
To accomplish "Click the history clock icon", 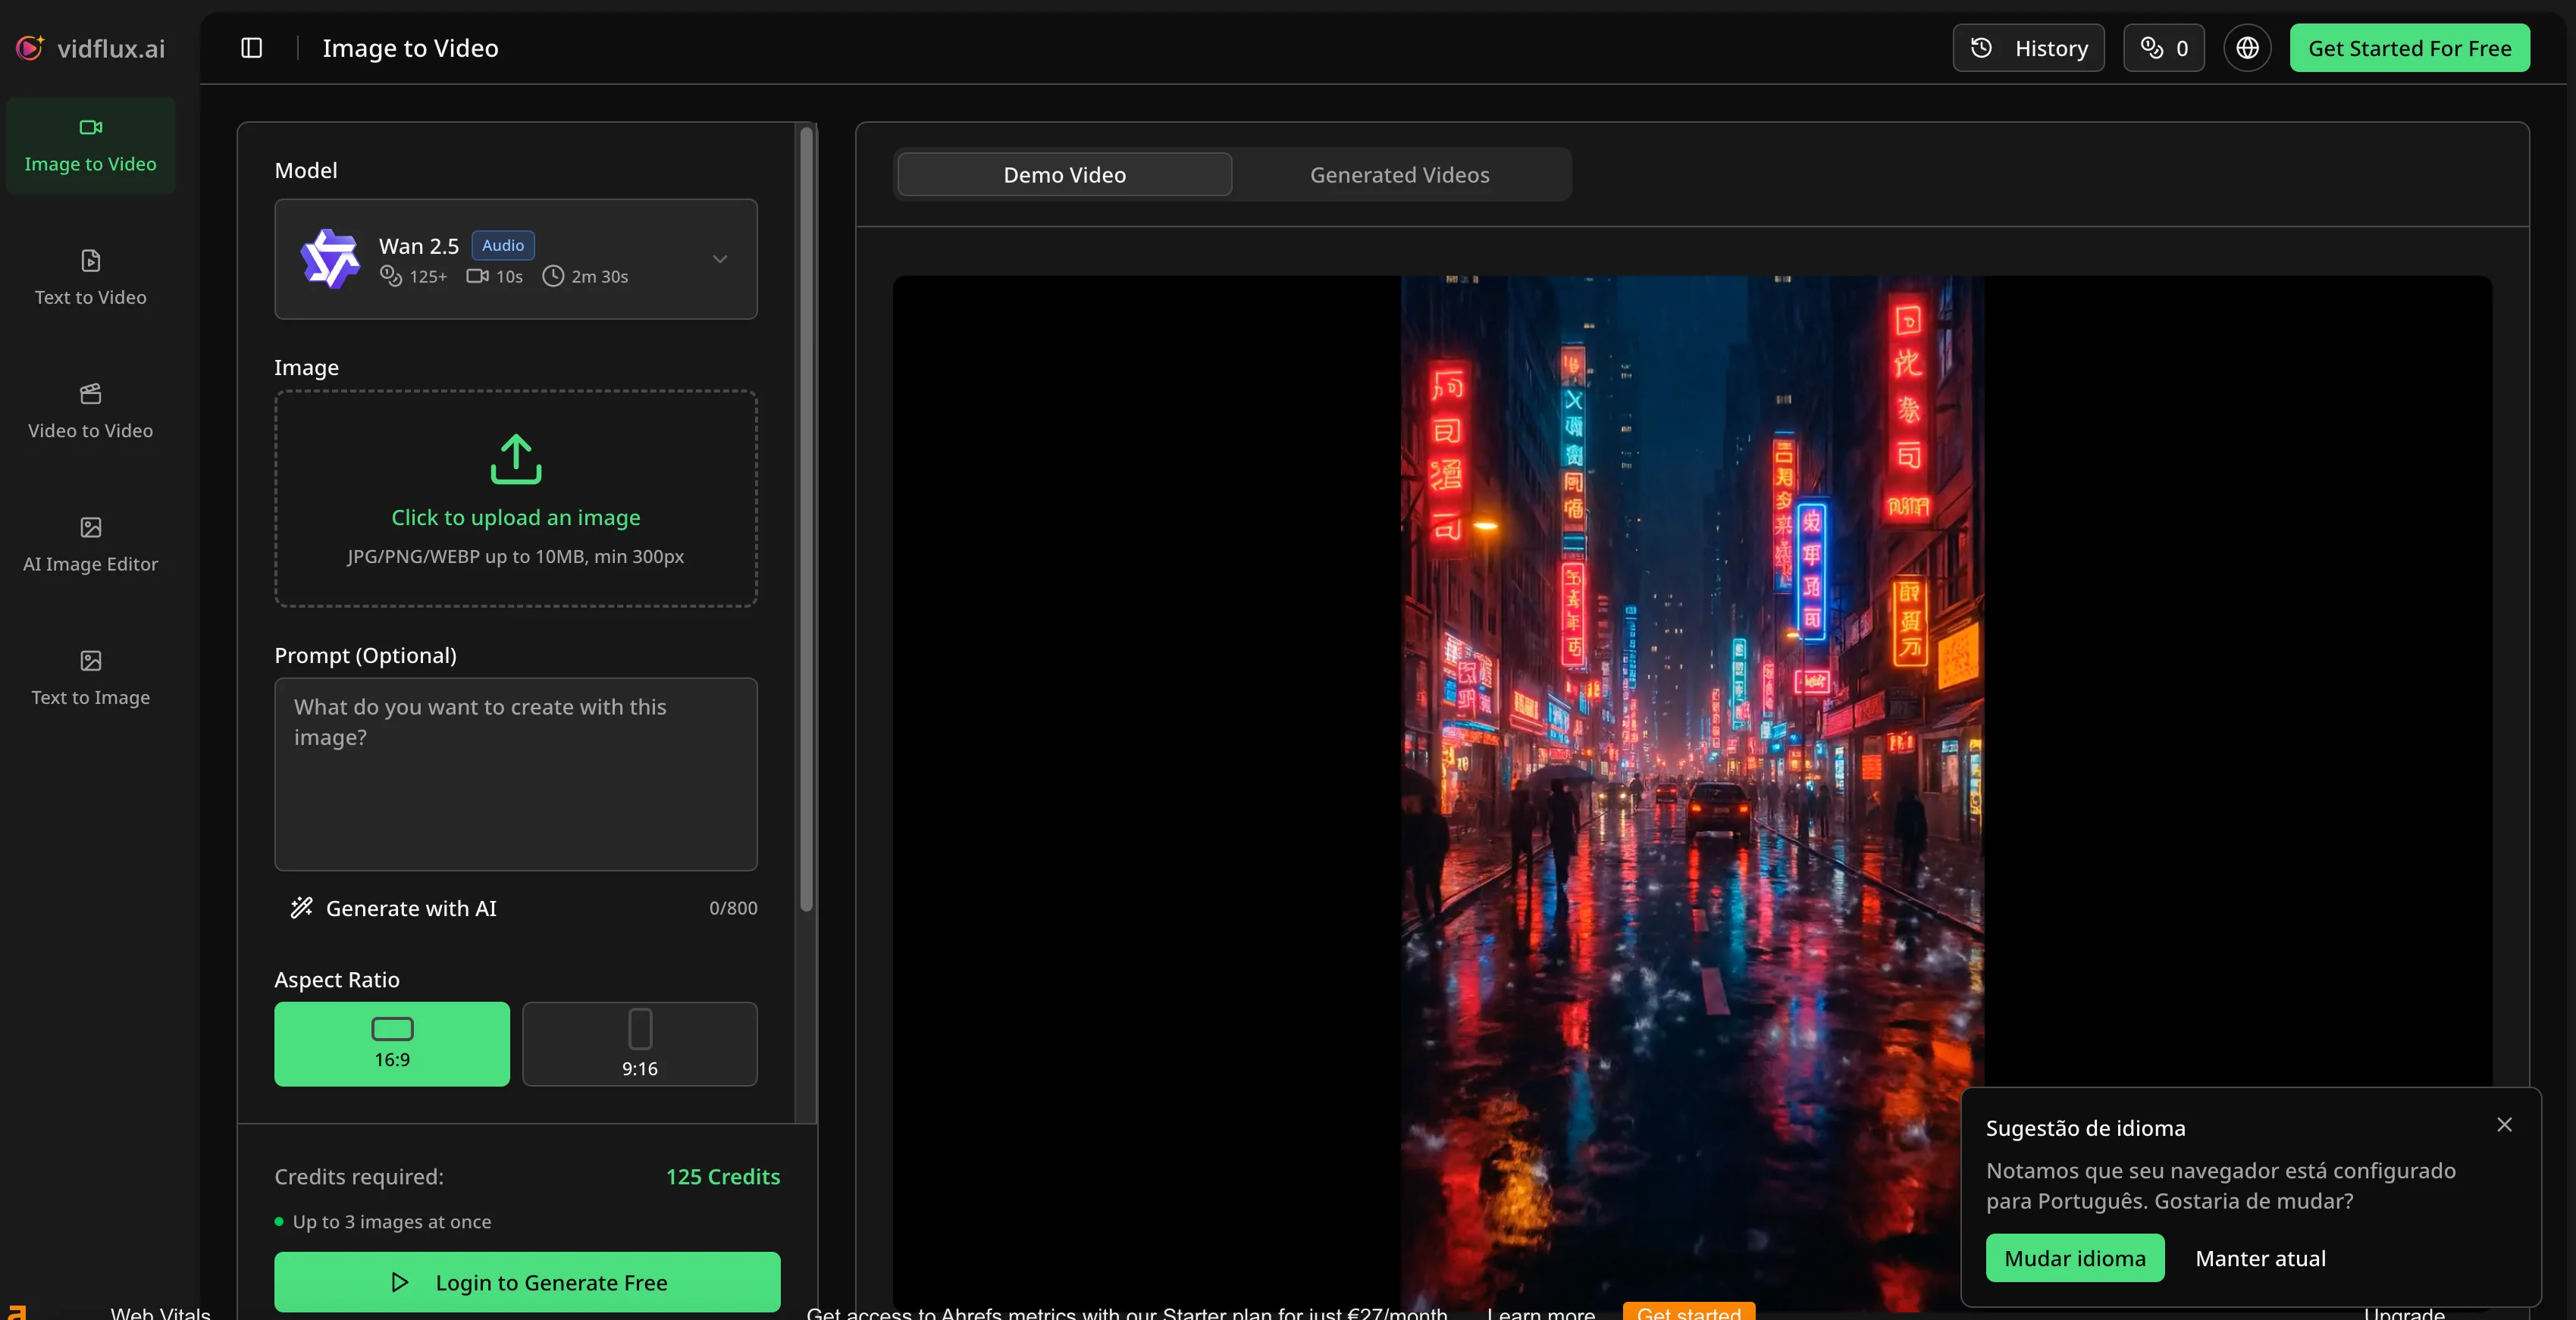I will click(x=1981, y=48).
